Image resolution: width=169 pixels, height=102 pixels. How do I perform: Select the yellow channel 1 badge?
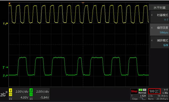click(x=10, y=91)
